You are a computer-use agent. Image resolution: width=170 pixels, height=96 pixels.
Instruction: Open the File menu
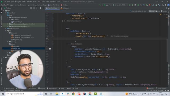5,2
